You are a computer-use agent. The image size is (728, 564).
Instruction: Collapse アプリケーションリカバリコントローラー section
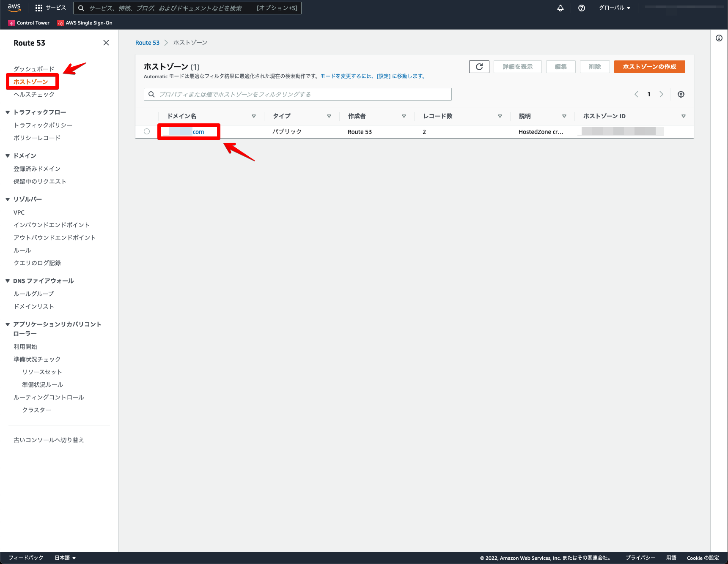click(x=8, y=324)
